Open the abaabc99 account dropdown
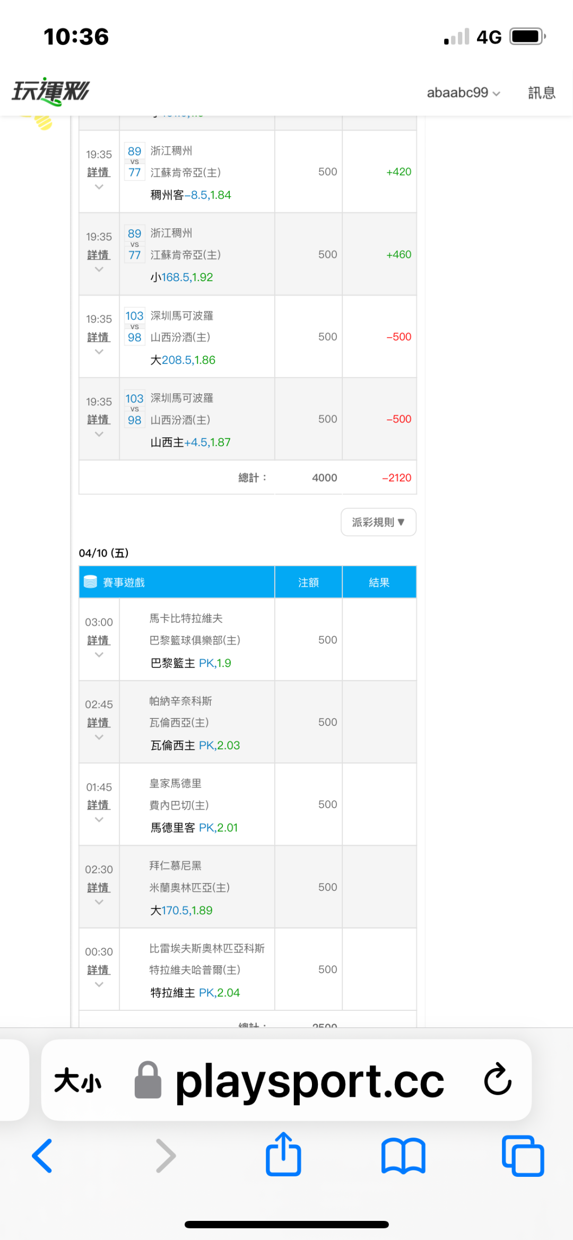 coord(463,93)
